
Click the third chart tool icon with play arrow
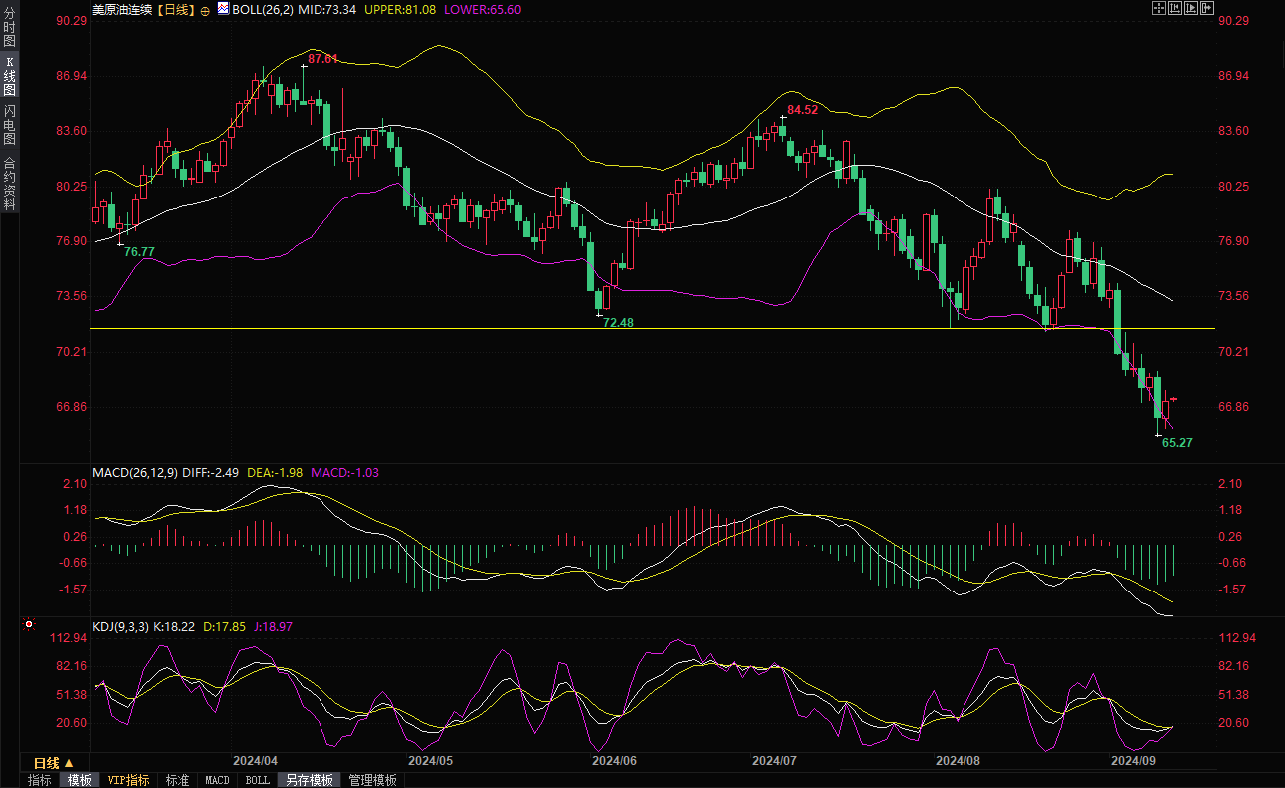coord(1191,9)
